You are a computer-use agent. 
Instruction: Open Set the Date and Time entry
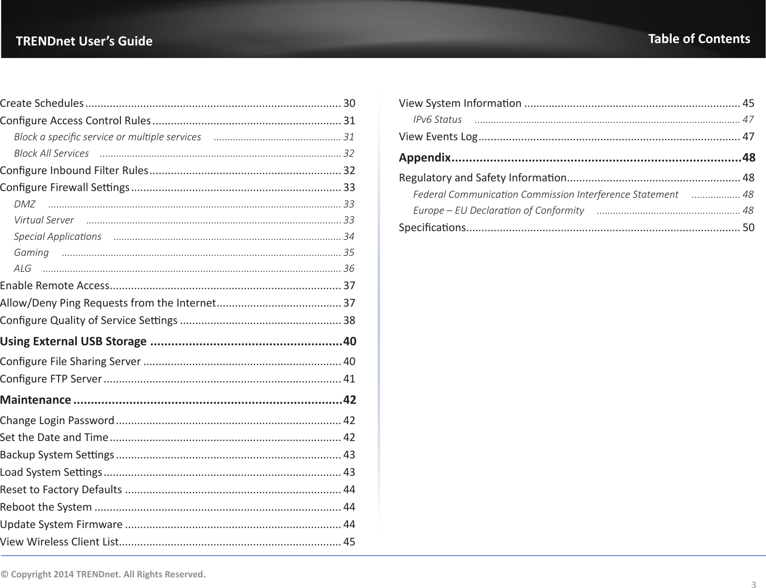178,438
